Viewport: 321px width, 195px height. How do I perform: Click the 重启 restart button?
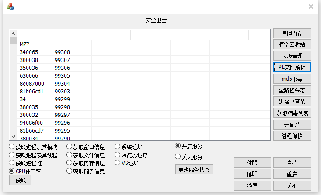point(292,174)
